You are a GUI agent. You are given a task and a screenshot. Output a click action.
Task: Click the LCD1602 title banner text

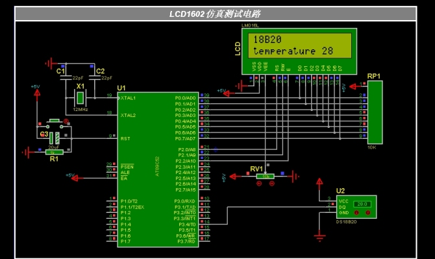(x=215, y=14)
